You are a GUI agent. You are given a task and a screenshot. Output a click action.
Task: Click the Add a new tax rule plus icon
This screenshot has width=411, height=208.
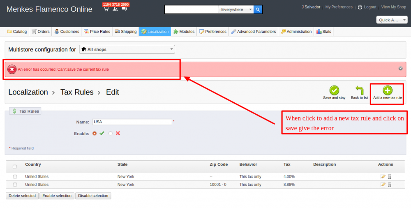click(x=388, y=90)
